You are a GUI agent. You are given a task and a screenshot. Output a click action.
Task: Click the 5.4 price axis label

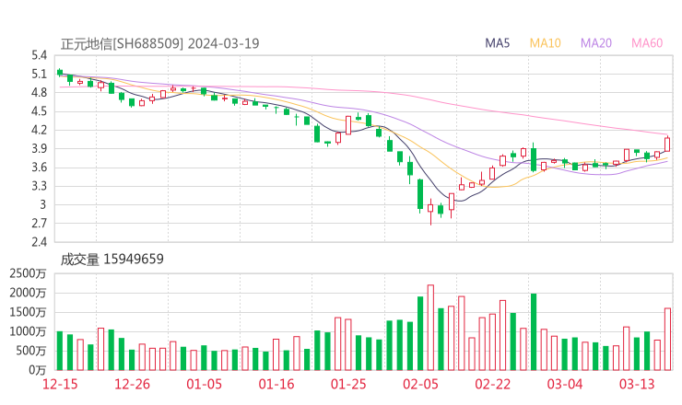coord(39,55)
